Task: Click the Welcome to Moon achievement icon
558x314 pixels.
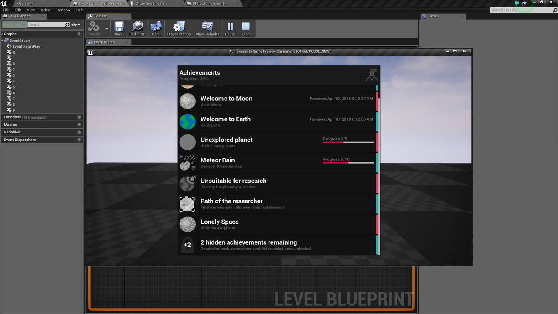Action: 187,101
